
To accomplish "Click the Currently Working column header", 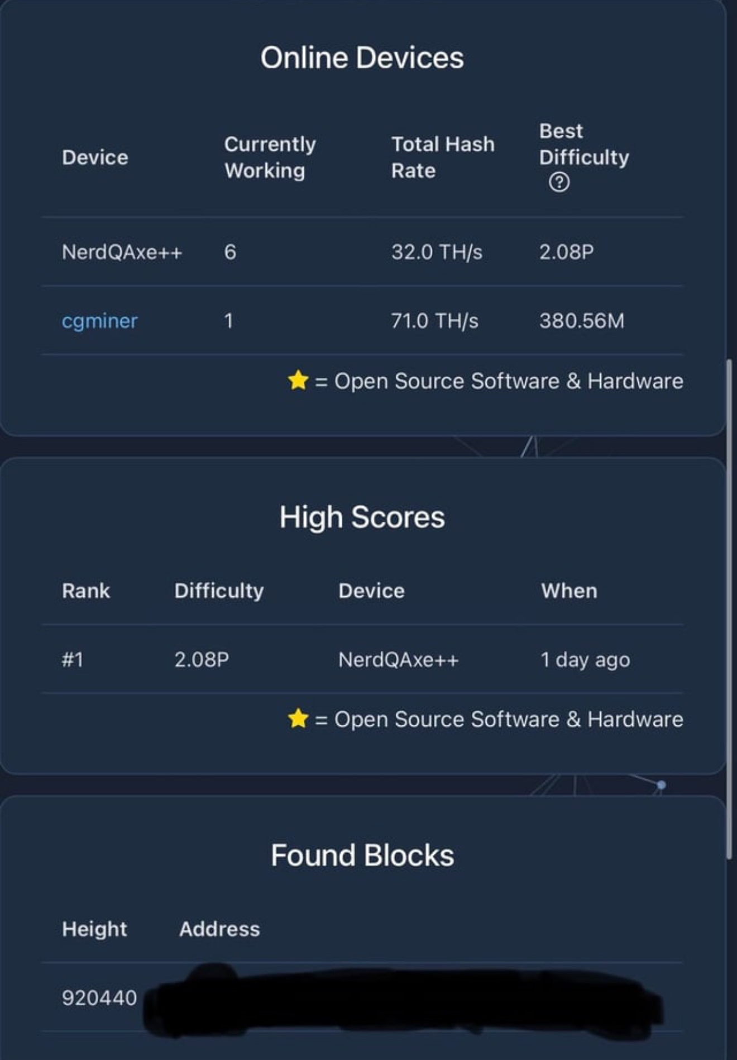I will pos(270,157).
